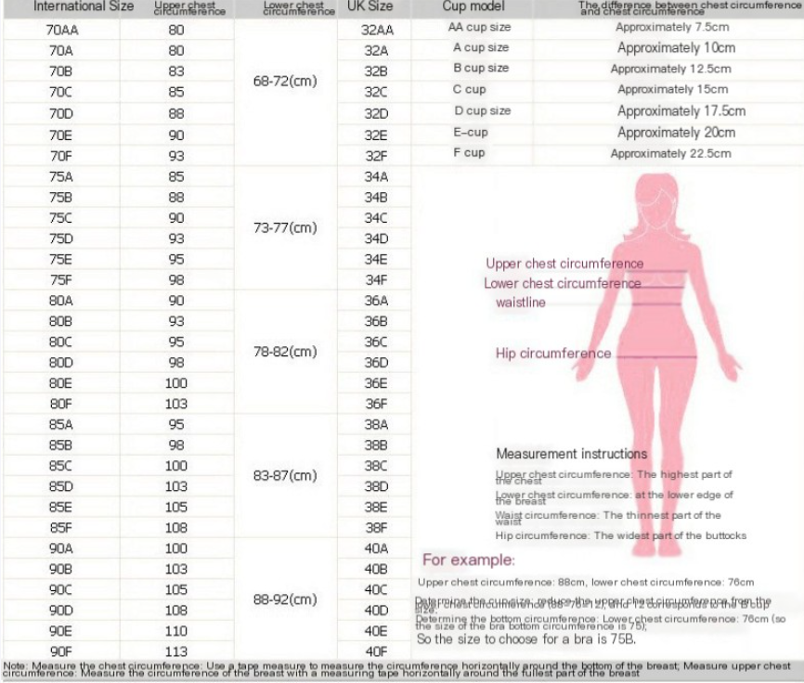Screen dimensions: 804x683
Task: Click the 40F UK size cell
Action: [x=376, y=651]
